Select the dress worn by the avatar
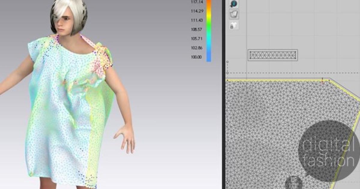Viewport: 360px width, 189px height. click(x=63, y=114)
